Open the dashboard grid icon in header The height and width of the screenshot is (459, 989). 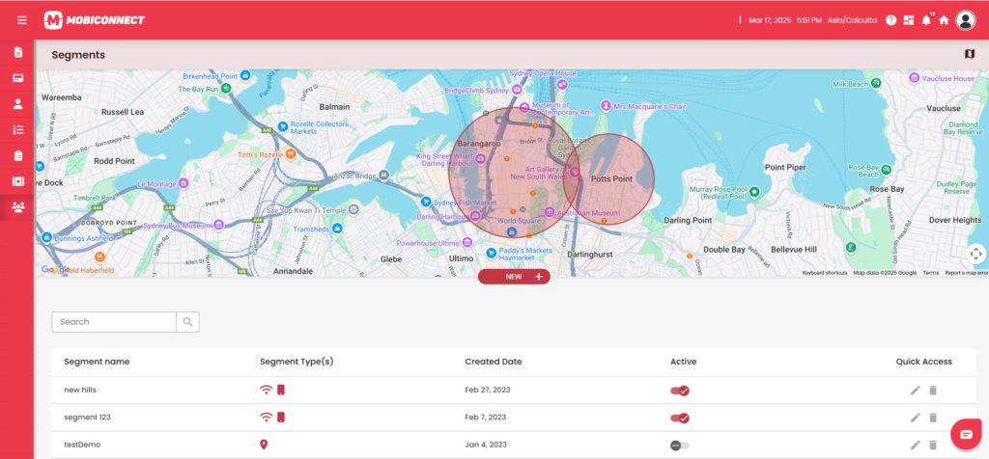908,20
